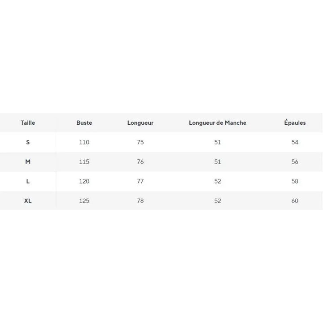Select the Longueur column header

click(x=140, y=123)
